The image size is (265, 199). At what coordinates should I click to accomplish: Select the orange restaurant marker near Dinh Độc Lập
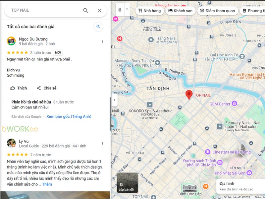pyautogui.click(x=205, y=186)
